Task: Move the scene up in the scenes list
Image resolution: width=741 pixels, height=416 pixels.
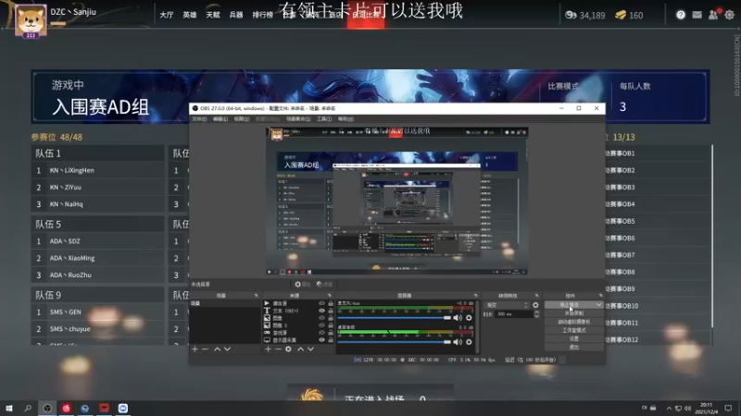Action: point(217,349)
